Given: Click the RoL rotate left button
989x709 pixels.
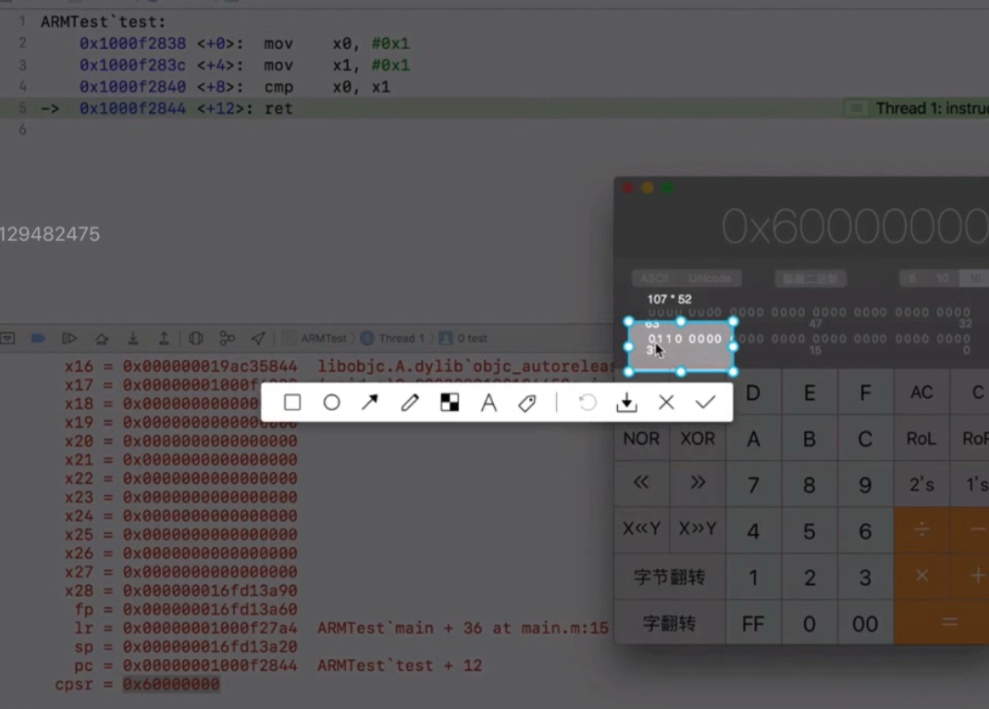Looking at the screenshot, I should point(921,439).
